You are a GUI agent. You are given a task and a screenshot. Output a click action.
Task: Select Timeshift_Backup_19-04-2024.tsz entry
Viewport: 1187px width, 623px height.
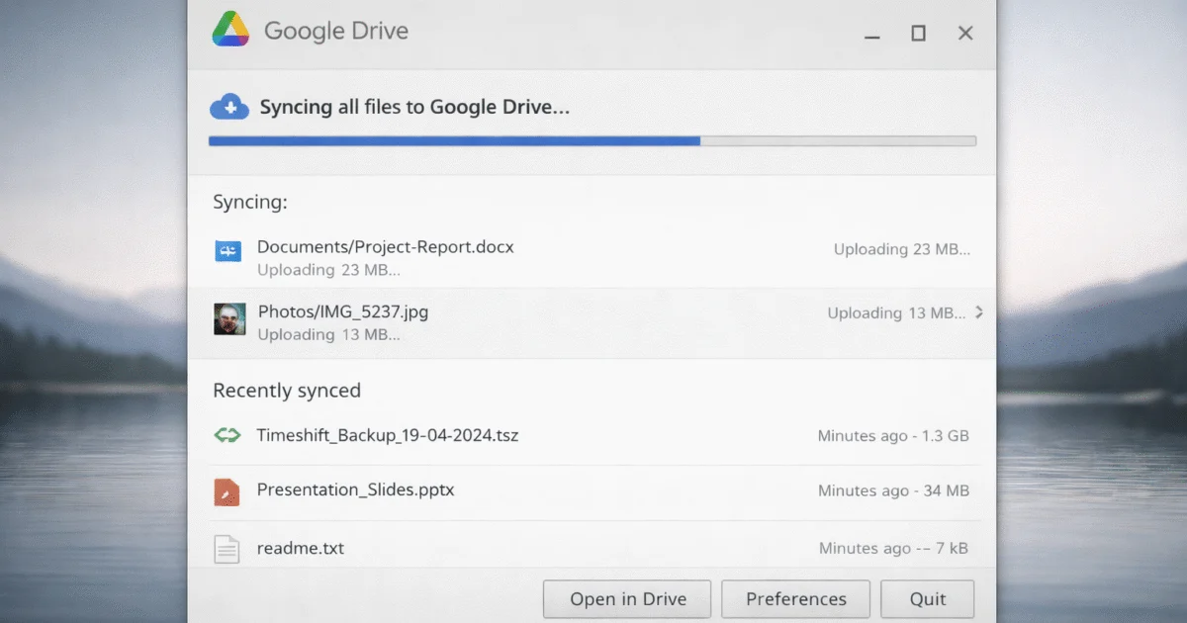pyautogui.click(x=388, y=435)
